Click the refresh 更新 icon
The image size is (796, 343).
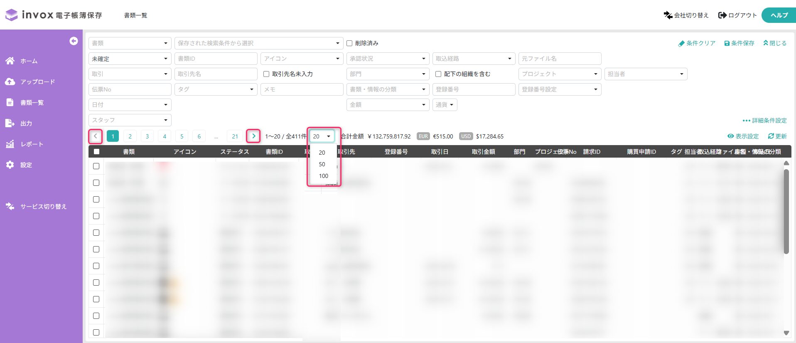click(771, 136)
